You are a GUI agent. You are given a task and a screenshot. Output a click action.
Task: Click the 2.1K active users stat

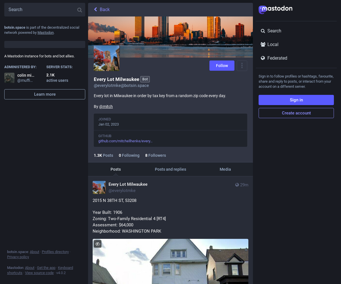(57, 78)
